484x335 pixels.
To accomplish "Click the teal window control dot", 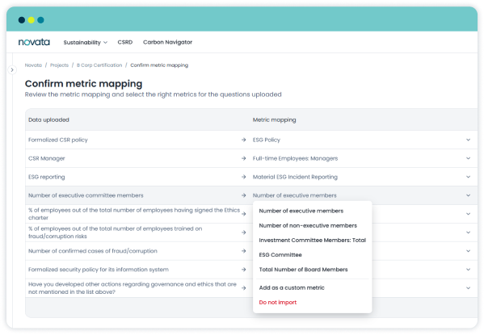I will coord(40,20).
